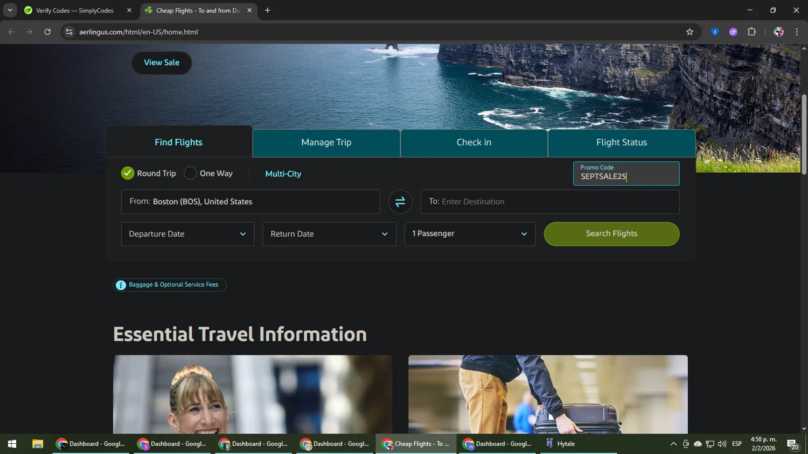808x454 pixels.
Task: Switch to Flight Status tab
Action: tap(622, 143)
